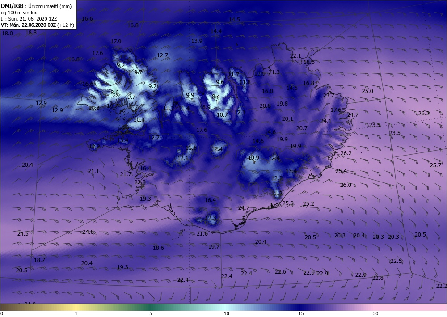
Task: Click the 25.4 value on the map
Action: point(341,171)
